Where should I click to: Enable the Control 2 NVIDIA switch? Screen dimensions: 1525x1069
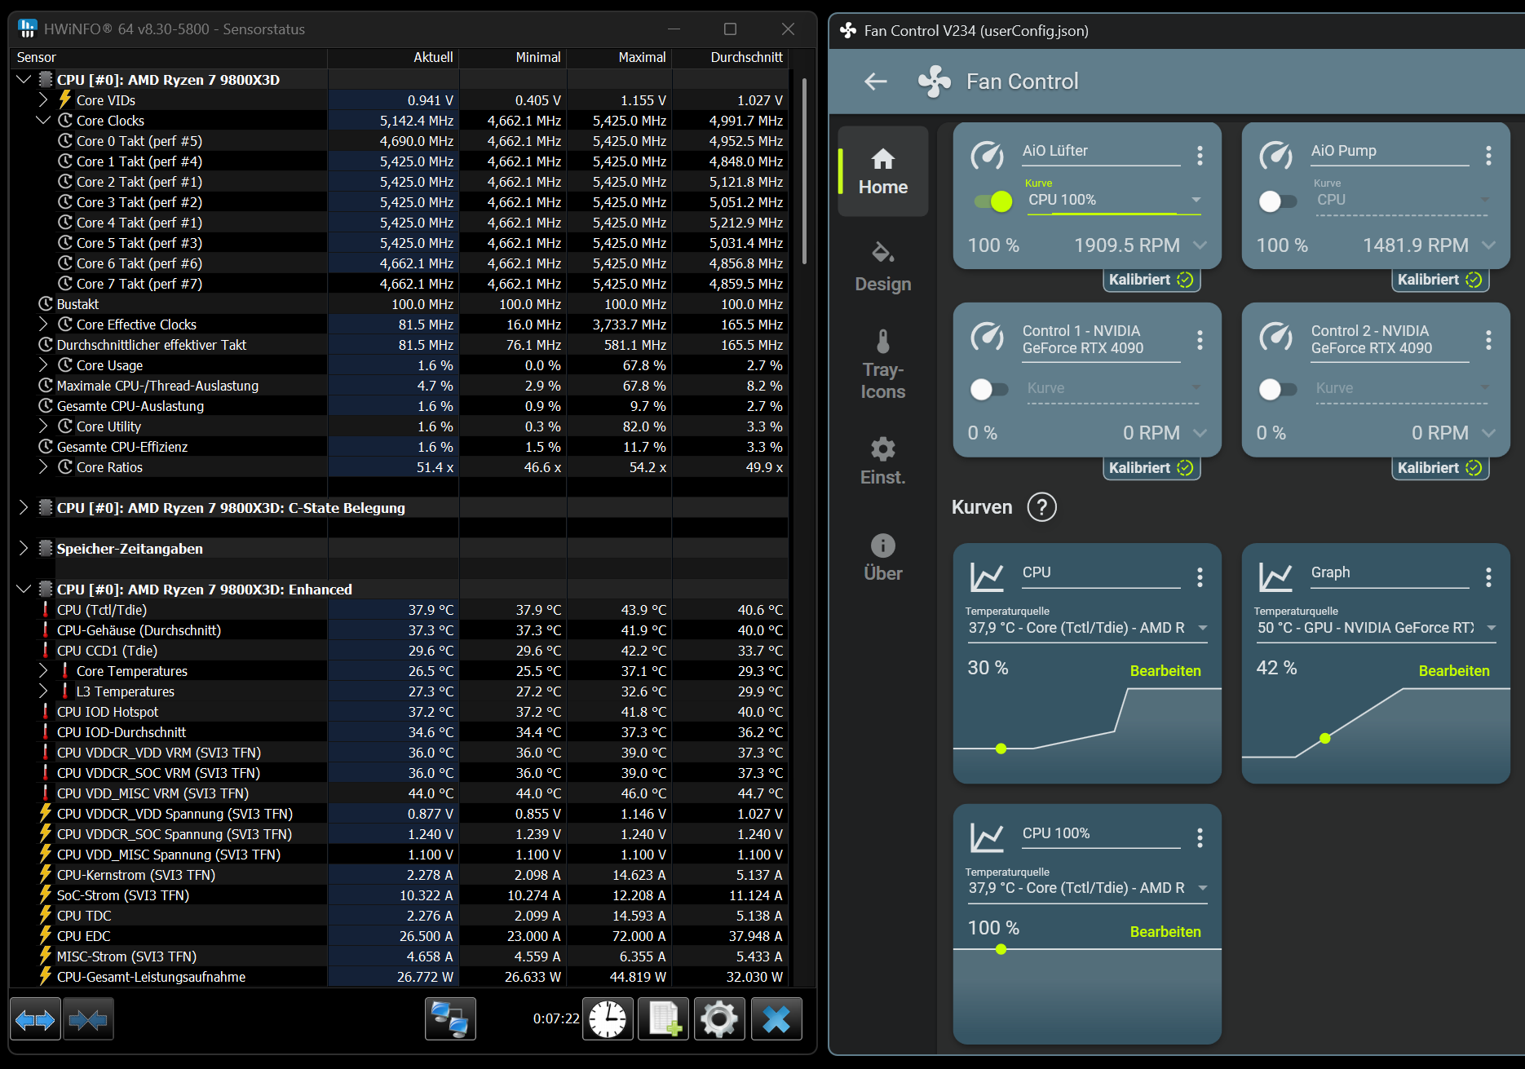pyautogui.click(x=1278, y=390)
